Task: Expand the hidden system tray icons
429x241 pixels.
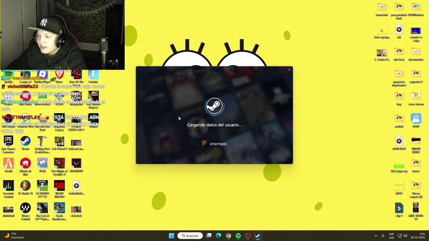Action: (375, 236)
